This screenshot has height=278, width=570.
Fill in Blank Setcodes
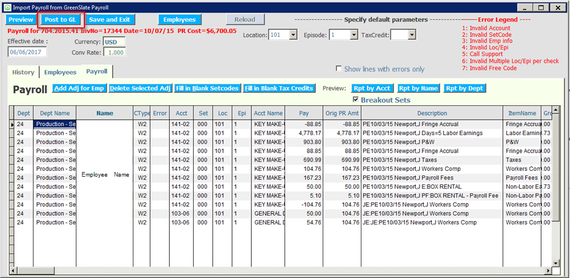(x=207, y=88)
